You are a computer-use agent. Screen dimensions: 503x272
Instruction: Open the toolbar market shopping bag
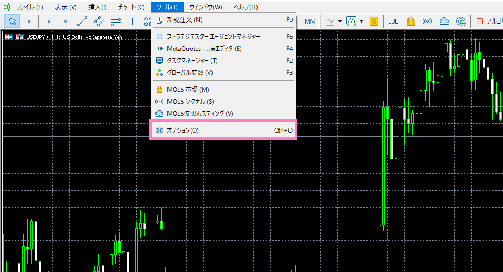tap(410, 21)
